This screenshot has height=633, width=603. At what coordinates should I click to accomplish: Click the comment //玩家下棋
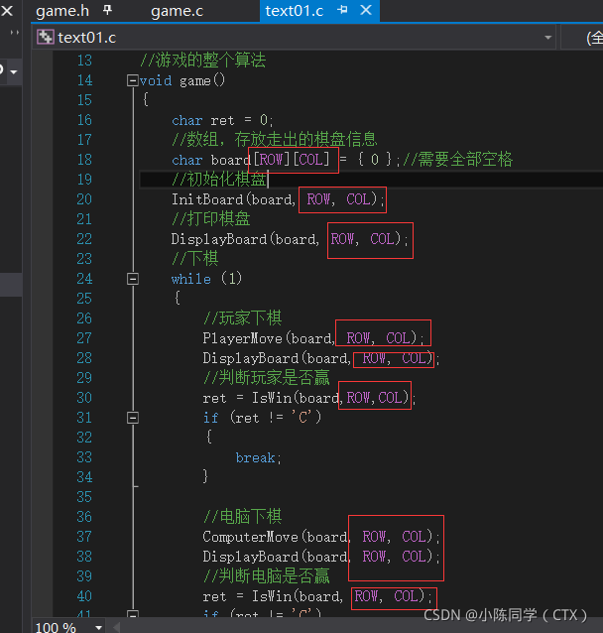coord(243,318)
